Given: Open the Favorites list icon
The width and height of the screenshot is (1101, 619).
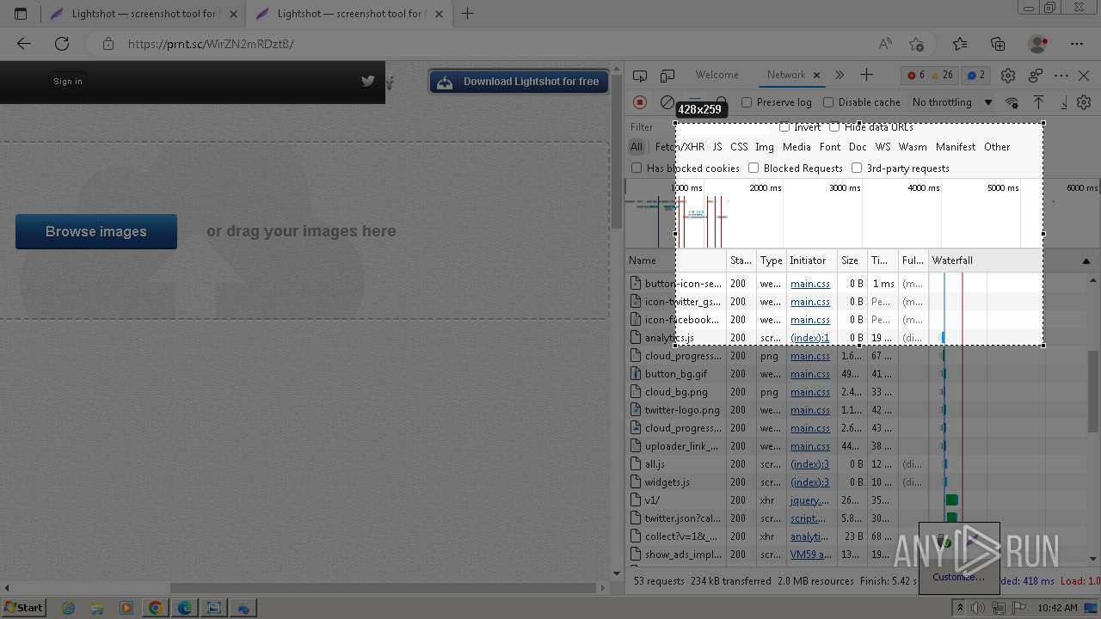Looking at the screenshot, I should pos(960,44).
